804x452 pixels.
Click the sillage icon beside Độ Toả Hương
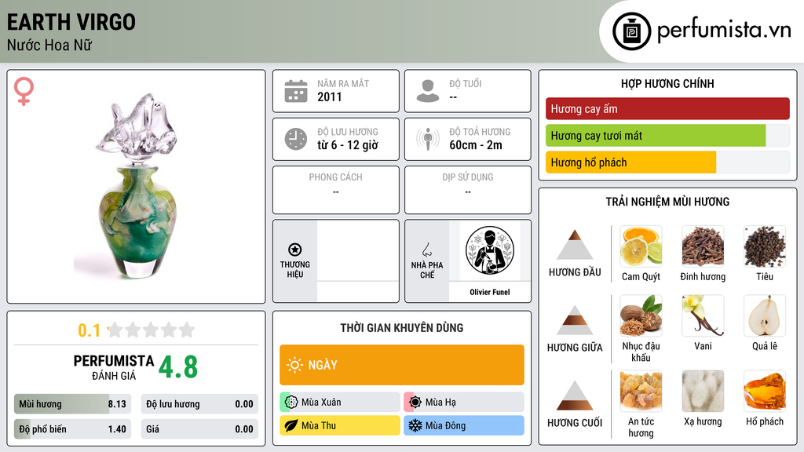click(x=428, y=139)
